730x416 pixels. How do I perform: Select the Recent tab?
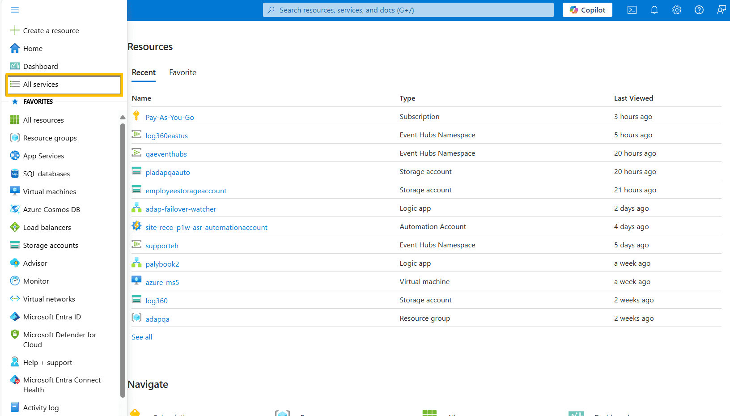(144, 72)
